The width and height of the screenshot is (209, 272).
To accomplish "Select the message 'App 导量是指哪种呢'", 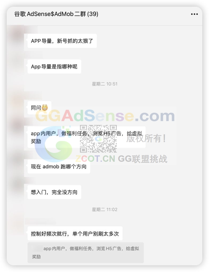I will coord(54,67).
